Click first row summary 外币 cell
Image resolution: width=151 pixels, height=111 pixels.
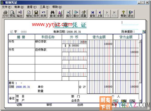point(22,44)
